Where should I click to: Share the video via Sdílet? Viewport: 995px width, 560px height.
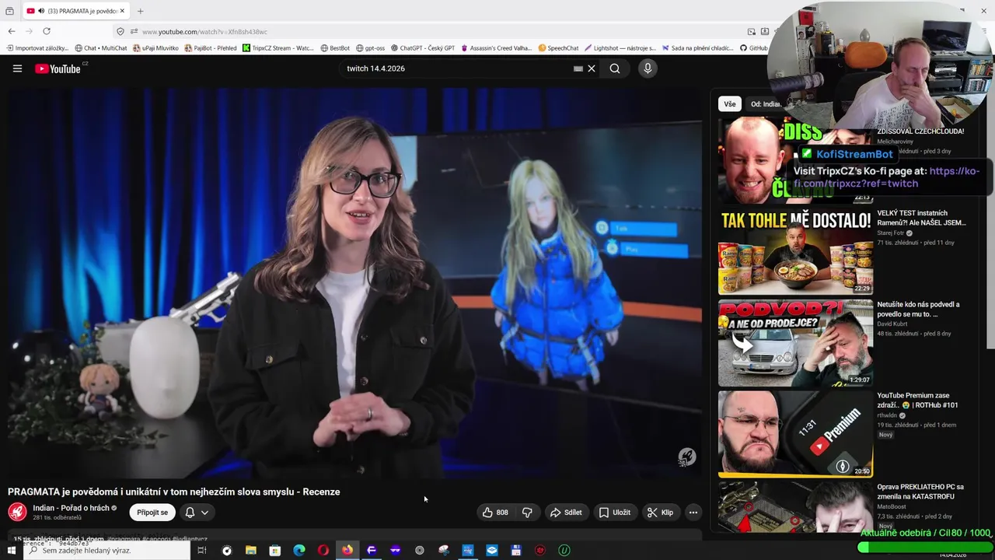point(566,513)
